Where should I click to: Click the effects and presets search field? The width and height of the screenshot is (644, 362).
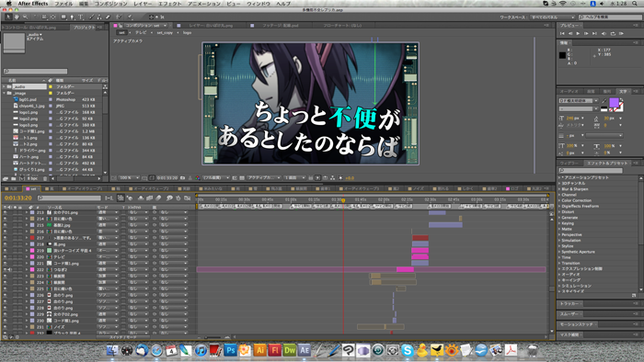pyautogui.click(x=591, y=170)
